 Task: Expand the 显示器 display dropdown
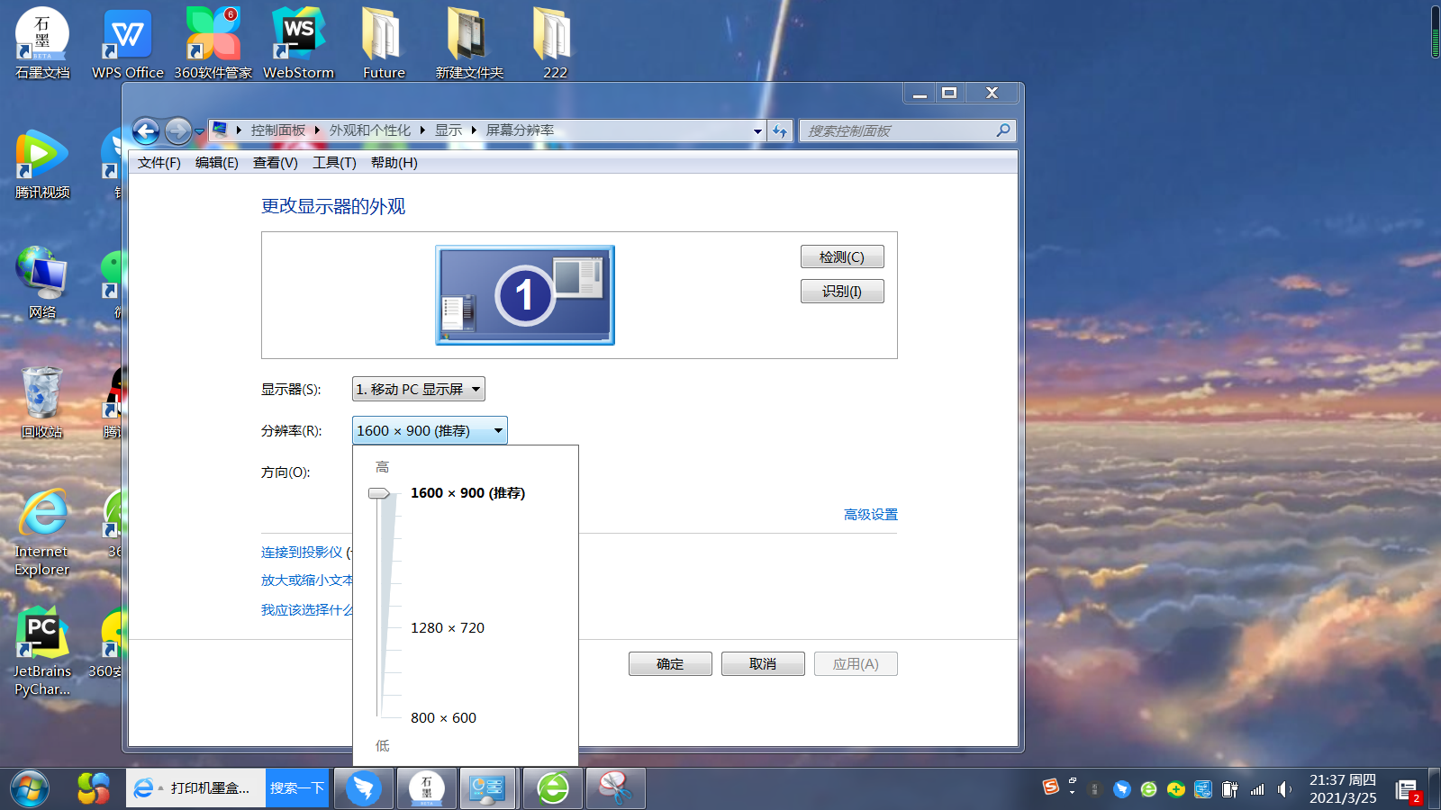point(419,389)
